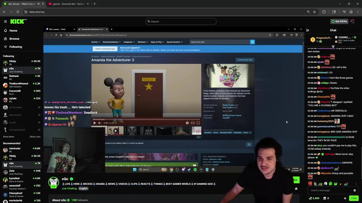This screenshot has width=362, height=203.
Task: Open fishtank channel in sidebar
Action: coord(22,77)
